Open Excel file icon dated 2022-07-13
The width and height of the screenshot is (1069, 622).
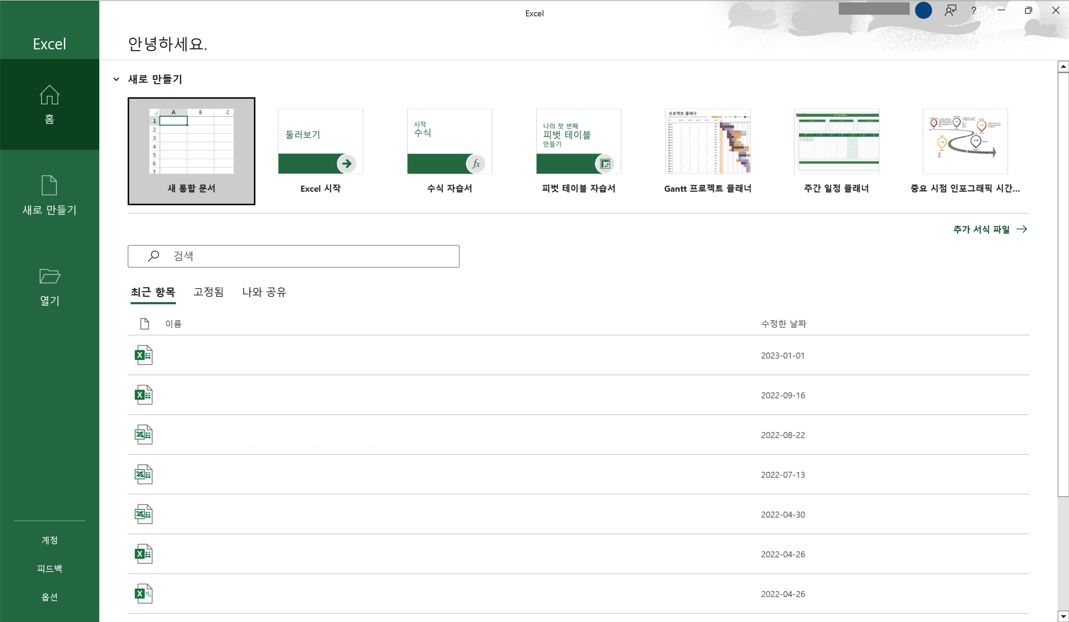pos(144,474)
